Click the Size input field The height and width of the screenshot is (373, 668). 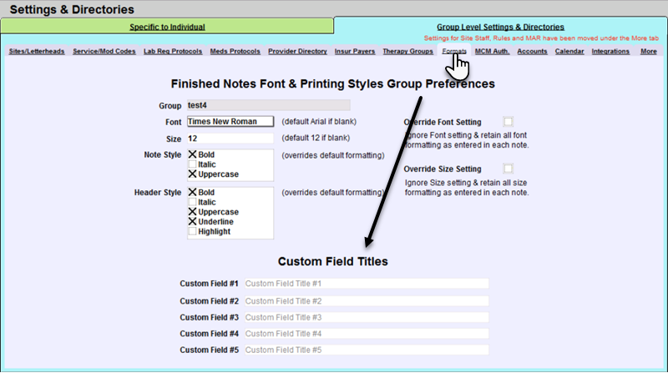[x=230, y=138]
